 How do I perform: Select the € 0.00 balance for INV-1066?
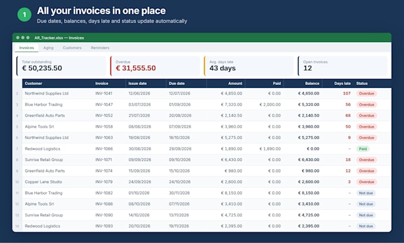313,149
